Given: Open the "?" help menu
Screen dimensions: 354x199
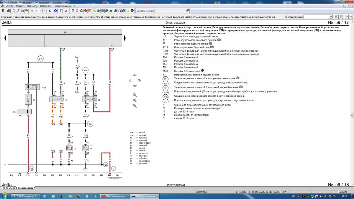Looking at the screenshot, I should 74,6.
